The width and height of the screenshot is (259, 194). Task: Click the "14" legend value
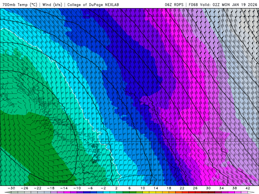coord(156,188)
